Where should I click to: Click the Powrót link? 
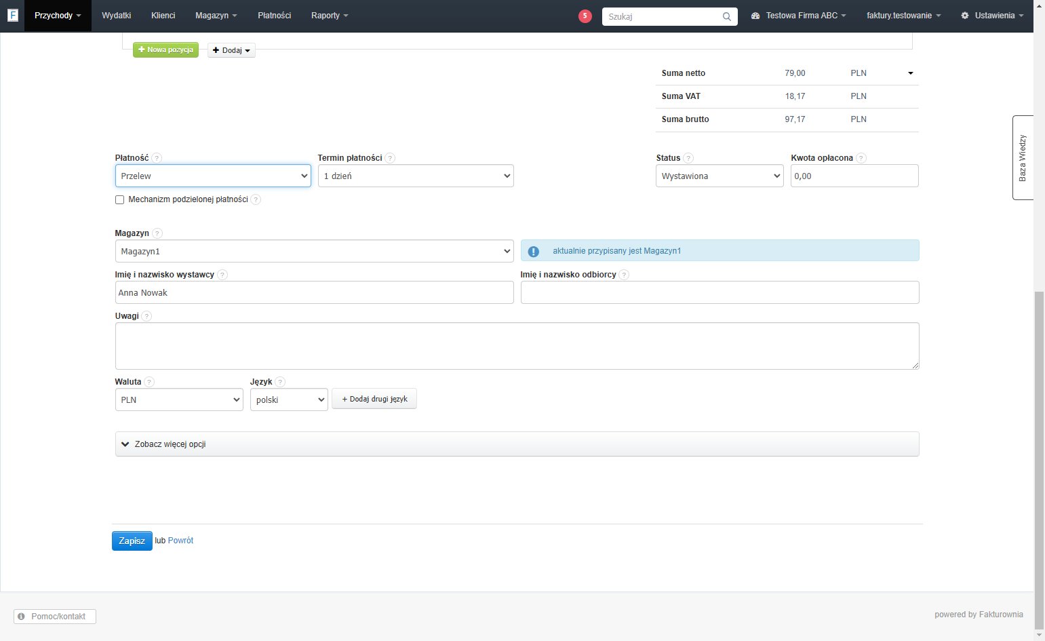[x=180, y=541]
